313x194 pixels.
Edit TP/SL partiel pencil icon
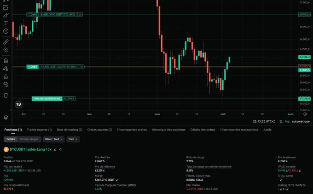point(281,180)
